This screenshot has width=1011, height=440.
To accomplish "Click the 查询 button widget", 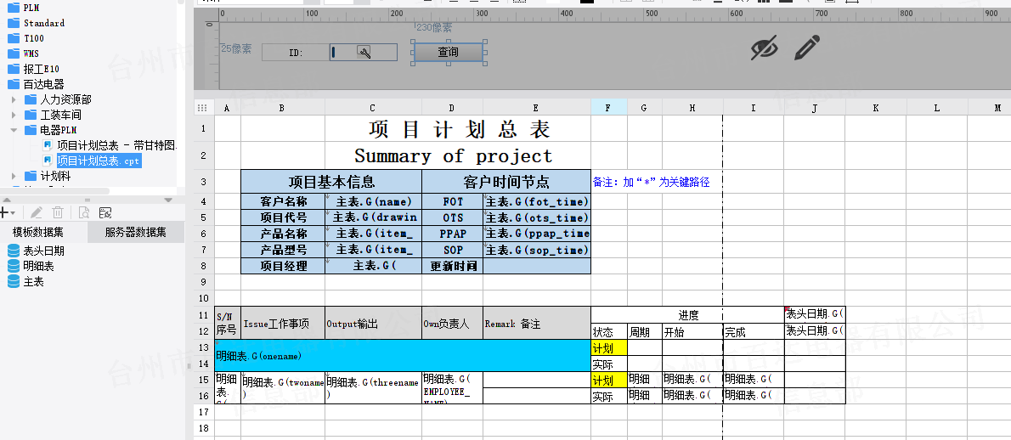I will (448, 52).
